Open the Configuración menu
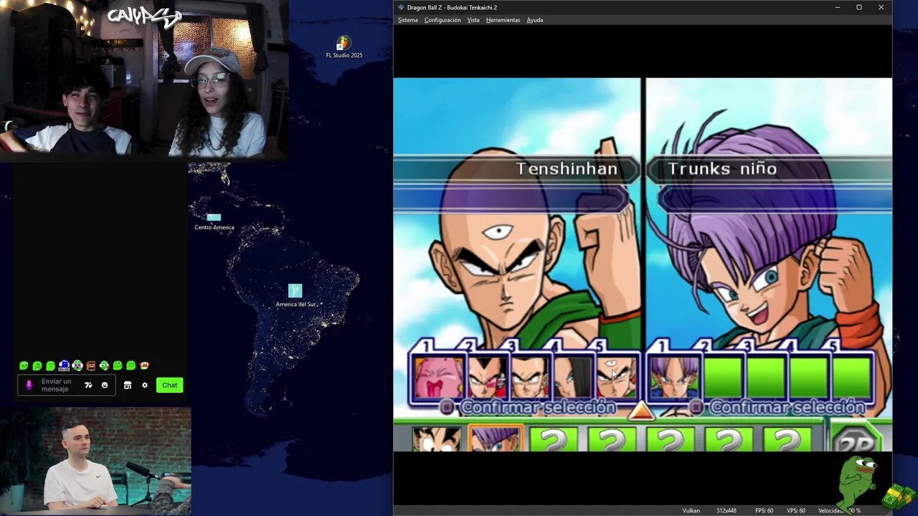918x516 pixels. point(443,20)
